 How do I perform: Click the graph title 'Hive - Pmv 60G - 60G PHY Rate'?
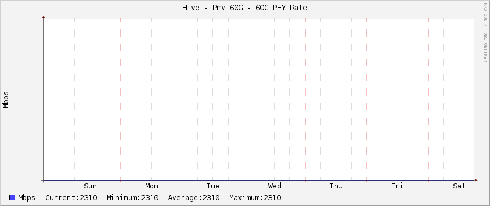(244, 8)
